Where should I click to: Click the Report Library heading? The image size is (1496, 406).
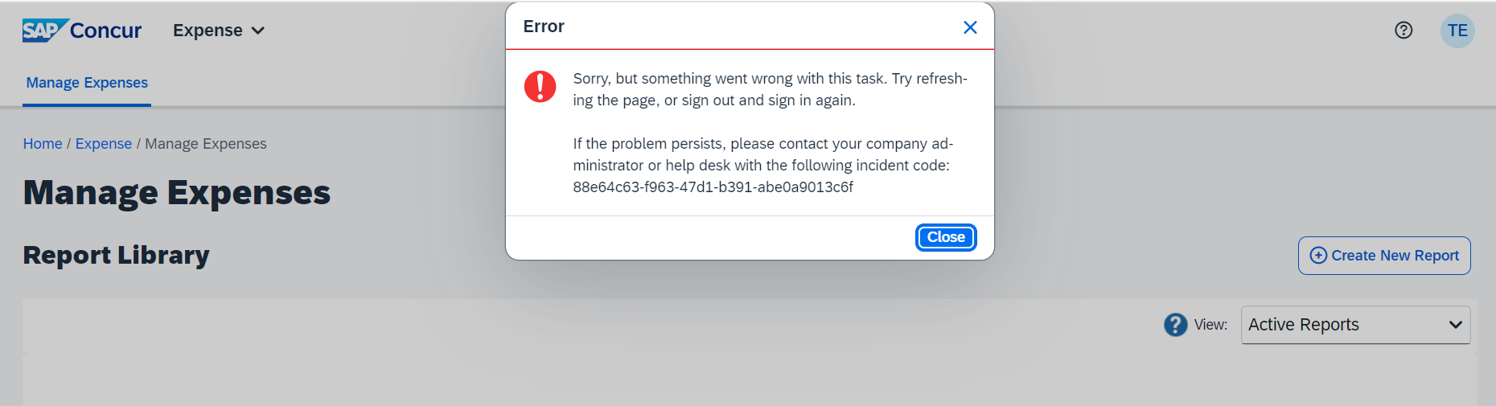click(x=117, y=255)
